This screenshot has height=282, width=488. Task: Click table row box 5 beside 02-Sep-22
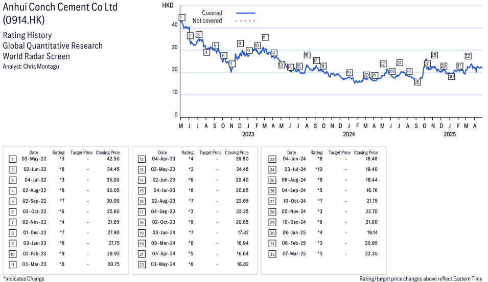pos(12,201)
